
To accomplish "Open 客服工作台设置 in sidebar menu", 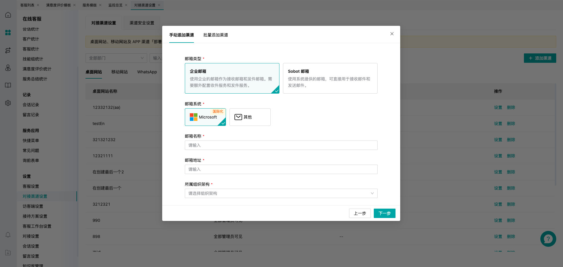I will 37,226.
